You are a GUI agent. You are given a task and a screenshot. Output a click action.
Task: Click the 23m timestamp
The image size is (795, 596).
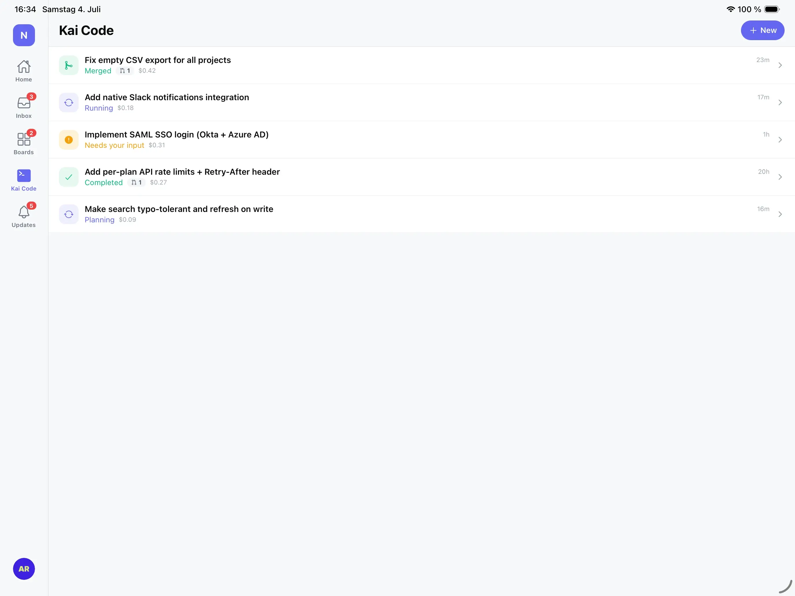[x=763, y=60]
